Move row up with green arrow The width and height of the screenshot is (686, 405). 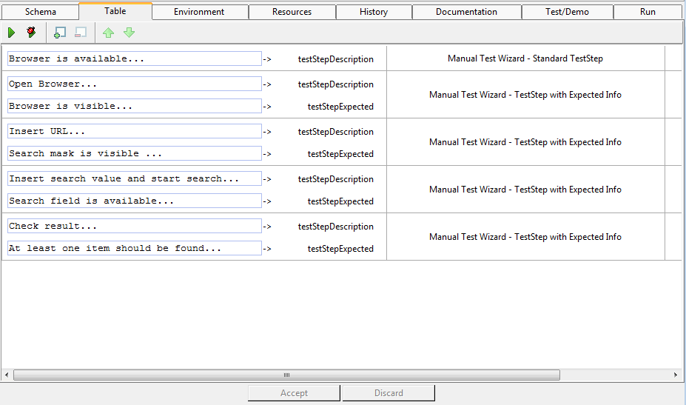(x=108, y=33)
